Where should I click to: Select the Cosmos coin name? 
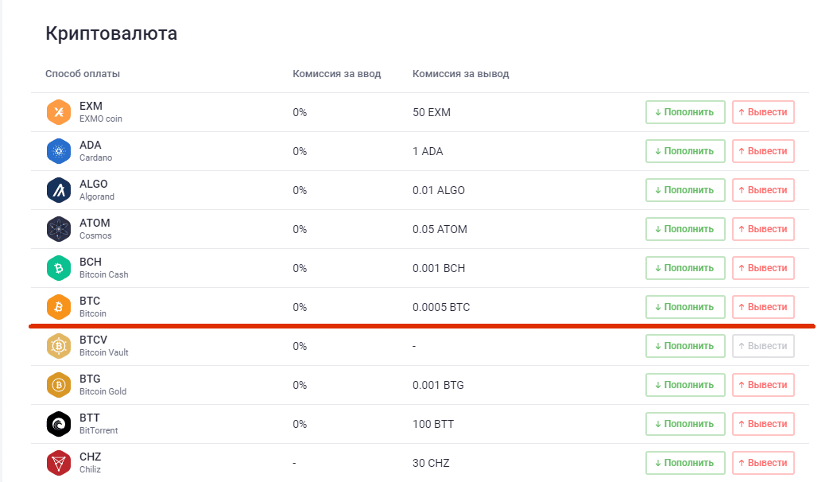[x=95, y=235]
